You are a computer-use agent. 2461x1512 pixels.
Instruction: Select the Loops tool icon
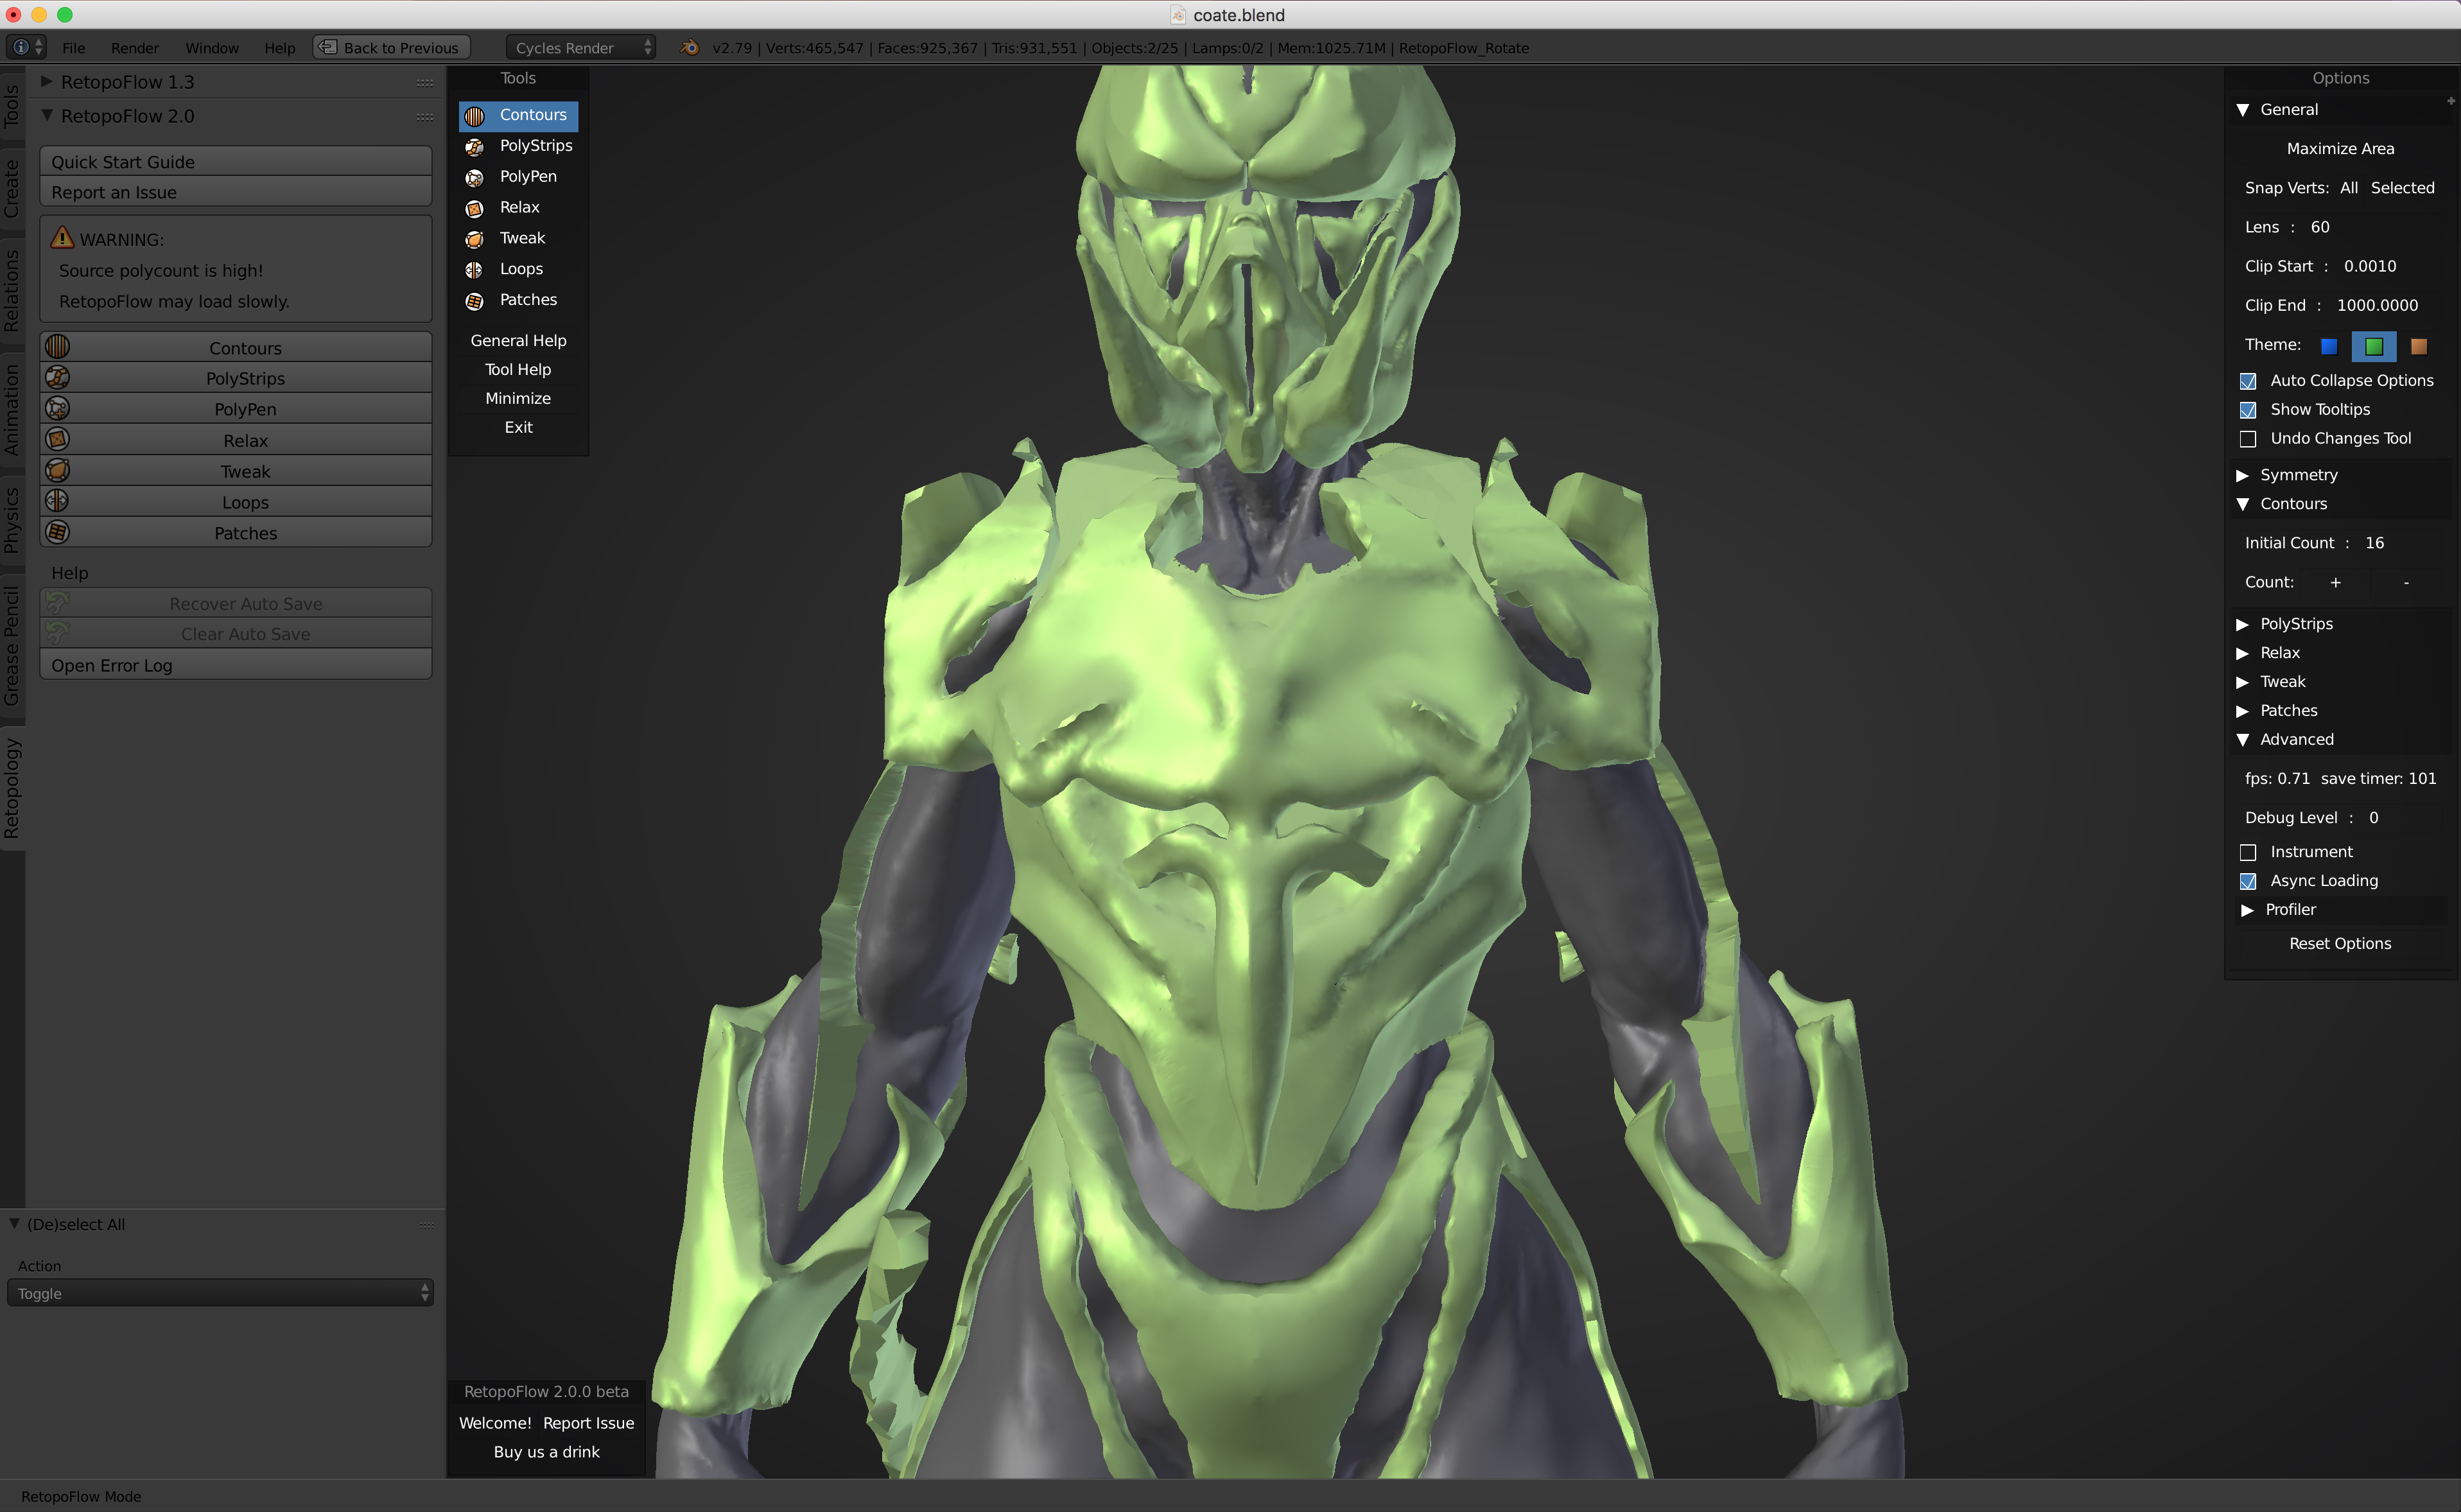pyautogui.click(x=474, y=269)
